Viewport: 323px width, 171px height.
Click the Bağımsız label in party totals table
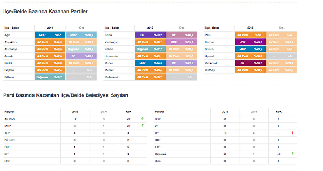pos(161,154)
